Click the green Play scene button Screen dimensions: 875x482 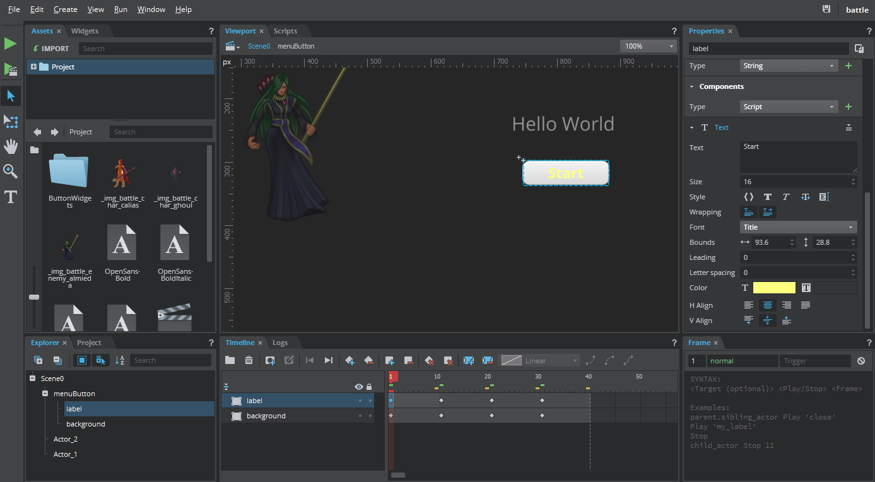pyautogui.click(x=11, y=69)
